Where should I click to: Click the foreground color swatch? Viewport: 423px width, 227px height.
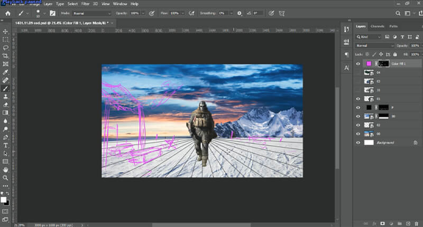(x=3, y=200)
